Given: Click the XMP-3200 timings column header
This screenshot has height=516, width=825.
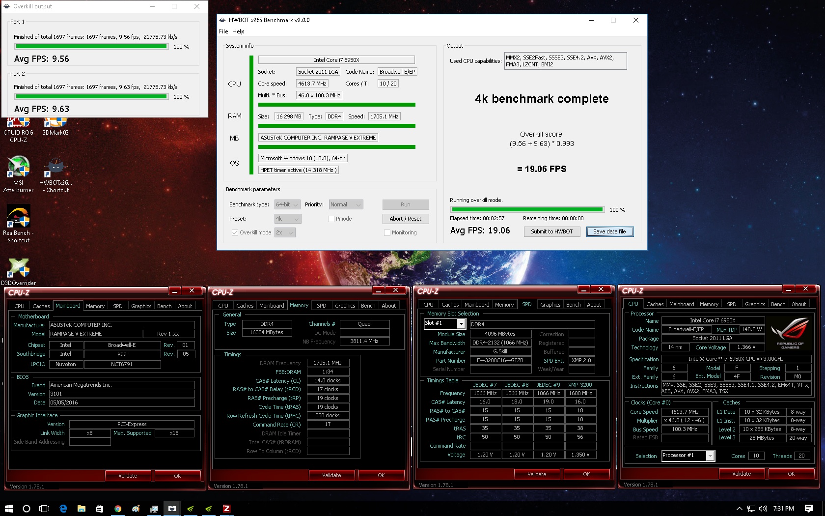Looking at the screenshot, I should coord(580,385).
